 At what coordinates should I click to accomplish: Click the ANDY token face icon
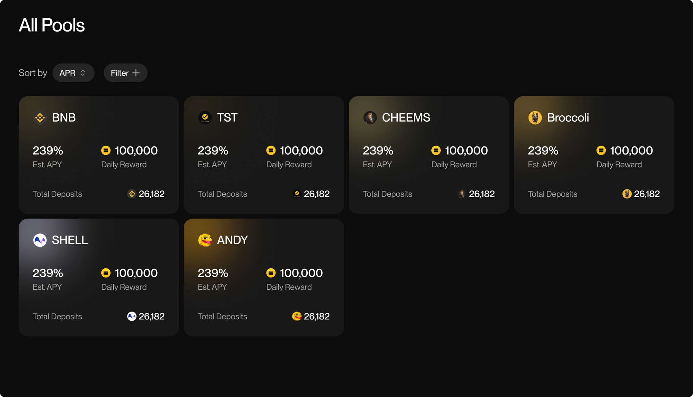[205, 240]
